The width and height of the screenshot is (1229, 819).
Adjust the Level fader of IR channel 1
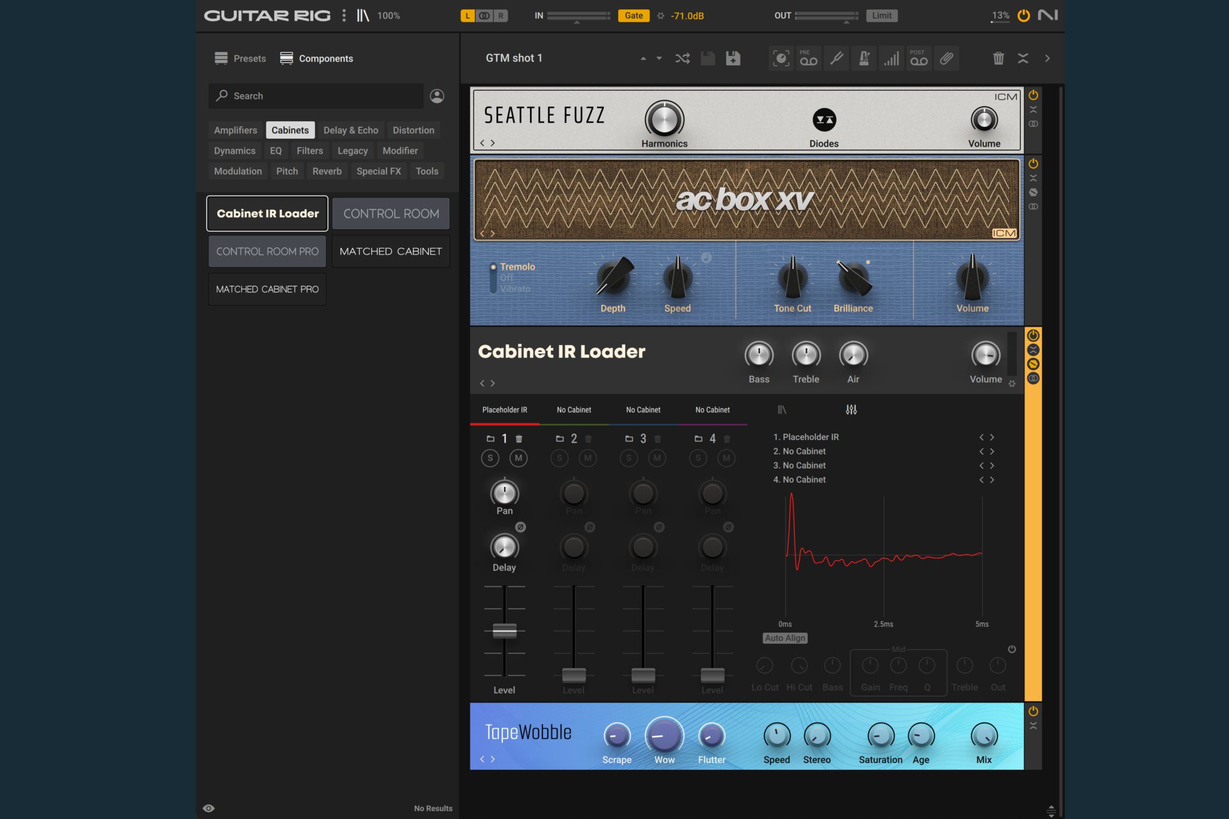coord(503,630)
